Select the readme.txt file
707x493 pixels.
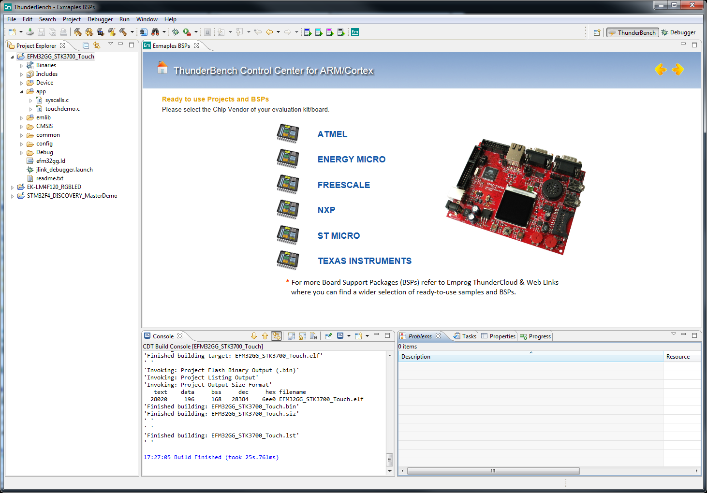tap(49, 178)
